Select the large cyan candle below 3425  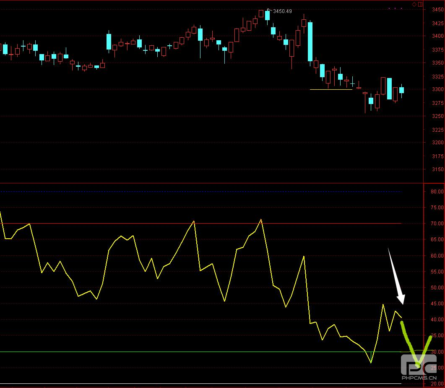(310, 42)
